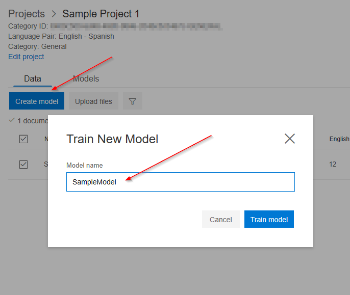The height and width of the screenshot is (295, 350).
Task: Click the breadcrumb chevron separator
Action: coord(54,14)
